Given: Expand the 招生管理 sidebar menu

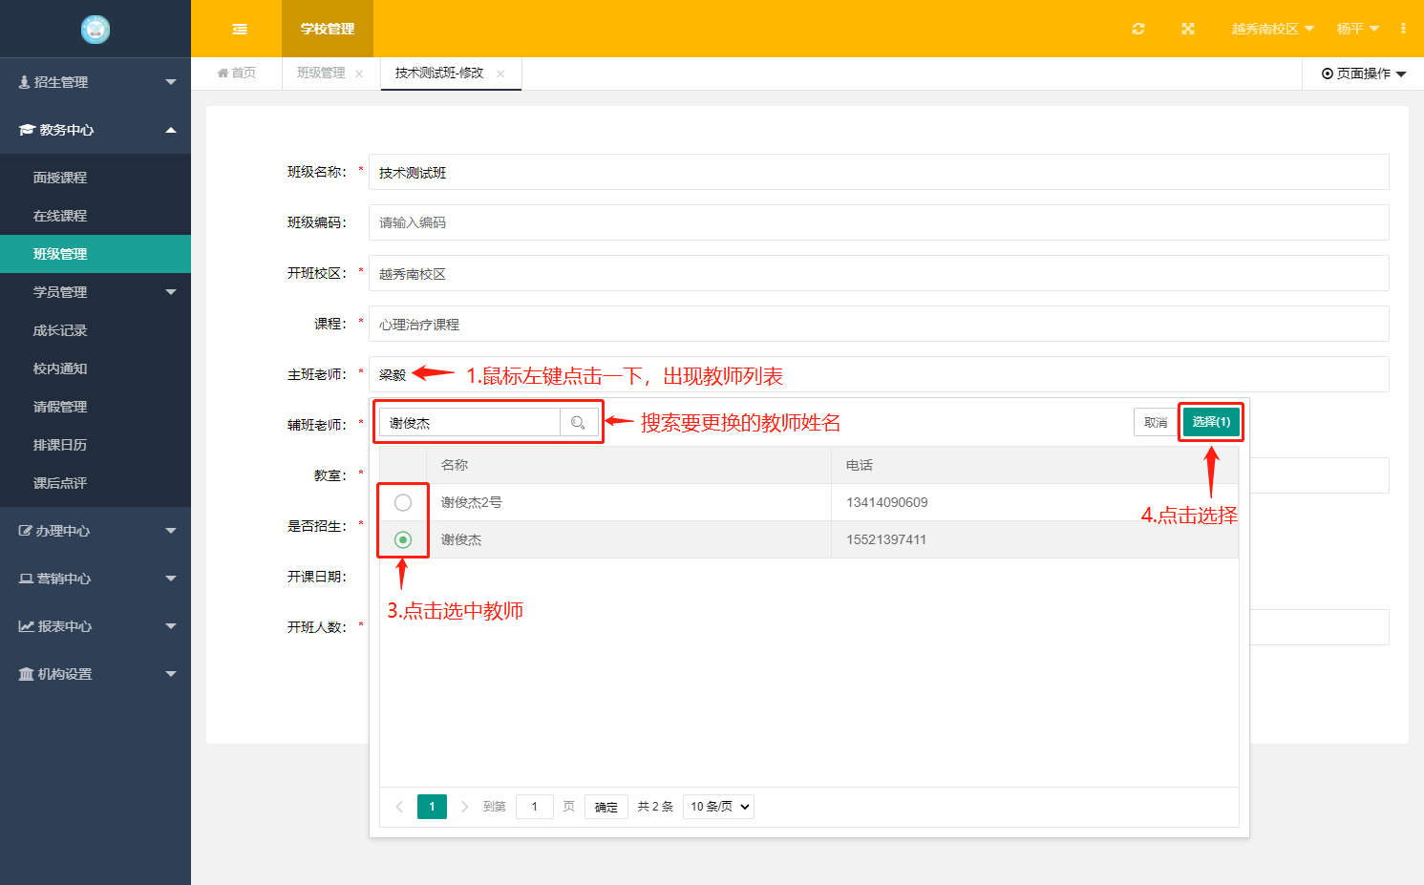Looking at the screenshot, I should (x=96, y=82).
